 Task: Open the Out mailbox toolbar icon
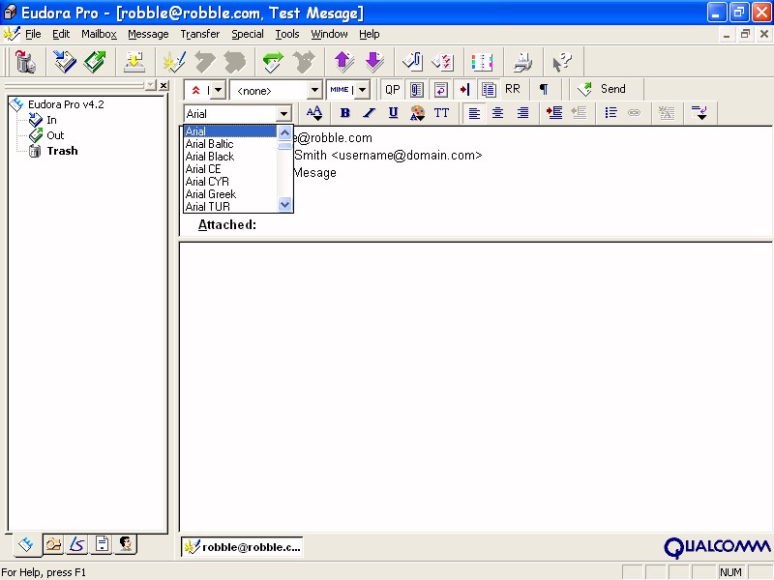pos(95,62)
